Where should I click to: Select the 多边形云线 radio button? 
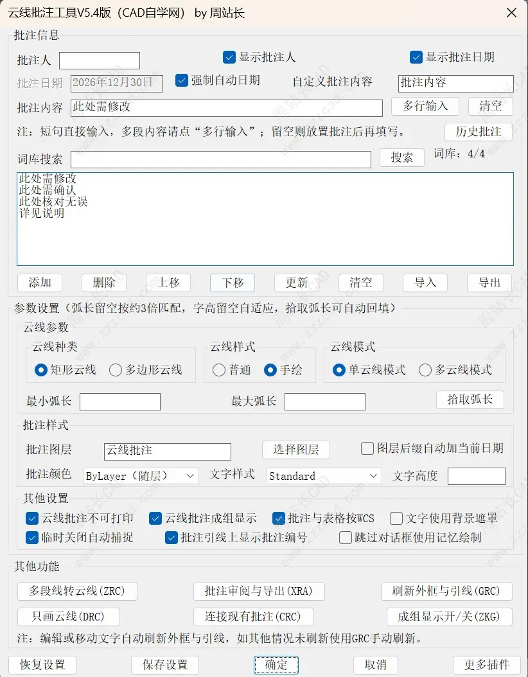tap(115, 370)
